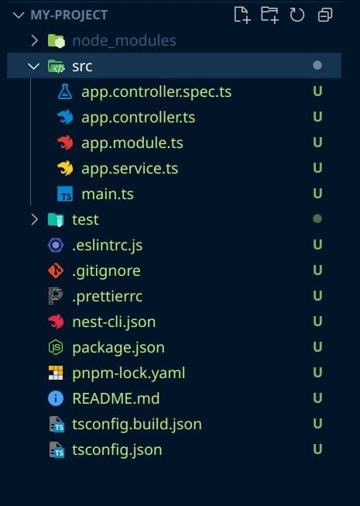Click the untracked U badge of nest-cli.json
This screenshot has width=360, height=506.
317,322
